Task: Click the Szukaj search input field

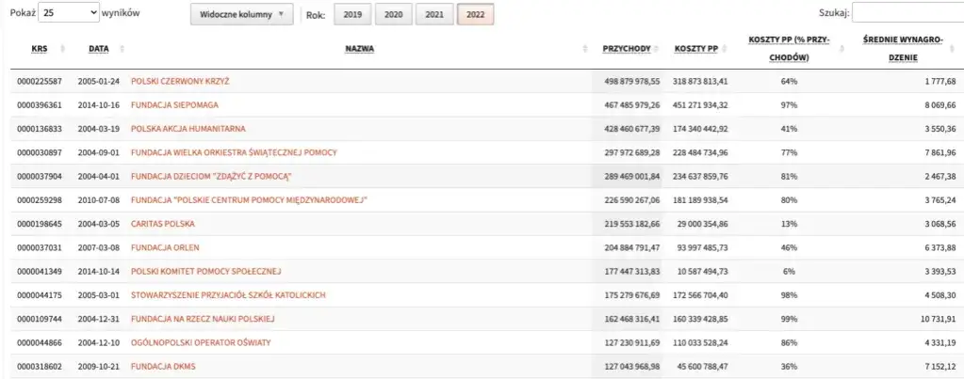Action: point(907,13)
